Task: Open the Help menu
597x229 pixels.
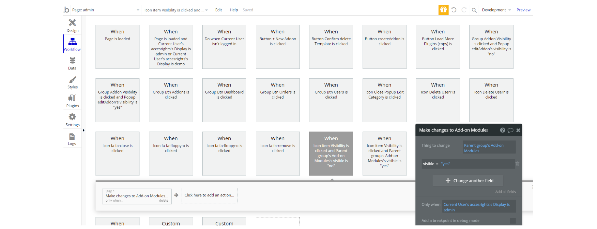Action: [x=234, y=10]
